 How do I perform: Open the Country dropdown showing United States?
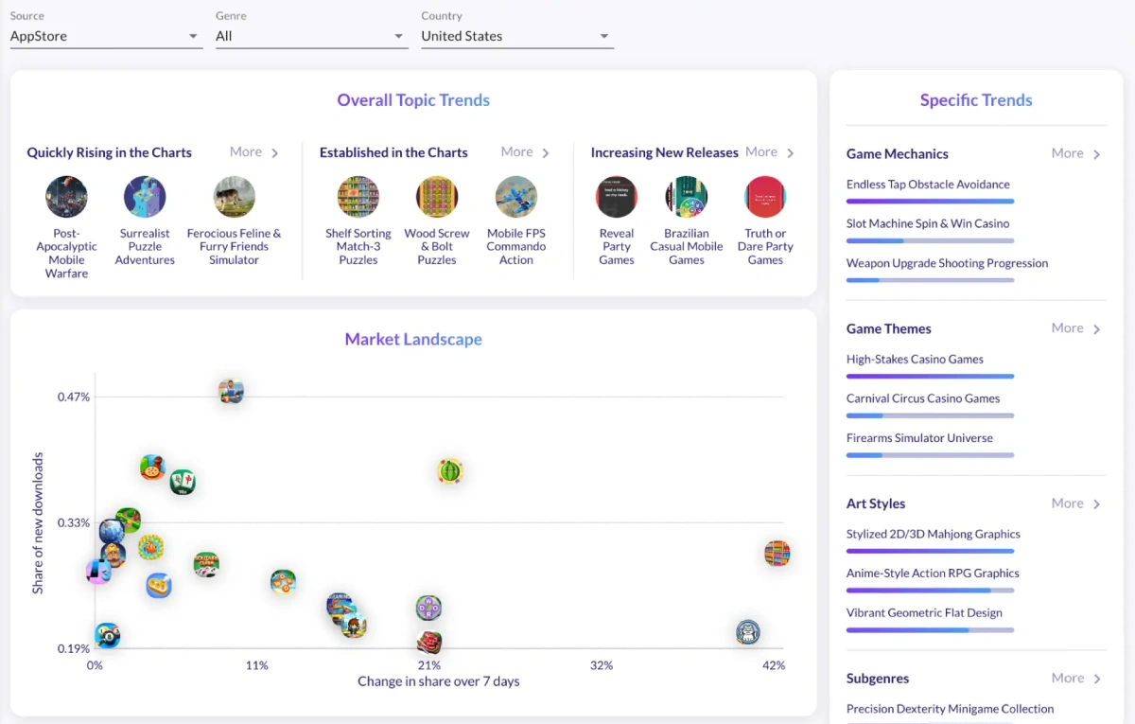click(x=516, y=36)
